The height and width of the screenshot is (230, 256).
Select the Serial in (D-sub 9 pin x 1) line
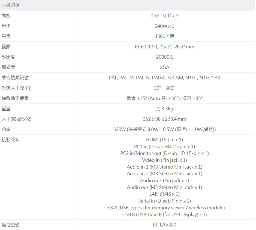pos(164,201)
